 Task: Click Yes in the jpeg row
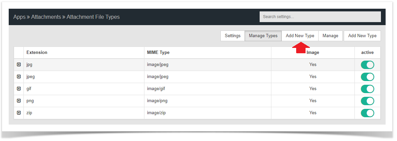coord(313,76)
